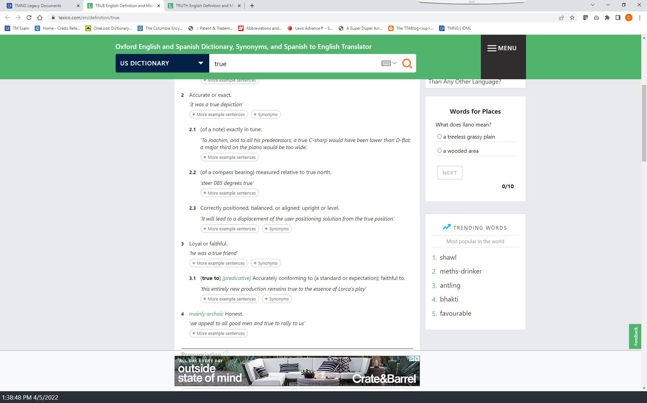This screenshot has width=647, height=403.
Task: Open the new tab plus icon
Action: pos(252,6)
